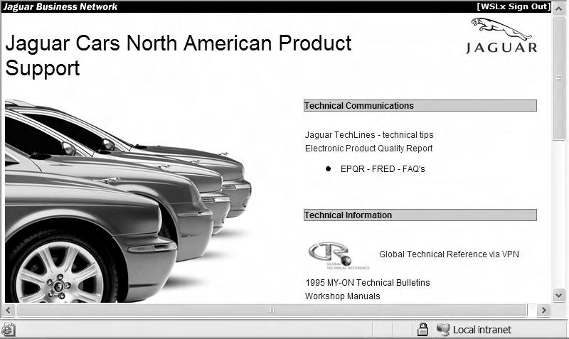The height and width of the screenshot is (339, 569).
Task: Click the vertical scrollbar up arrow
Action: (559, 9)
